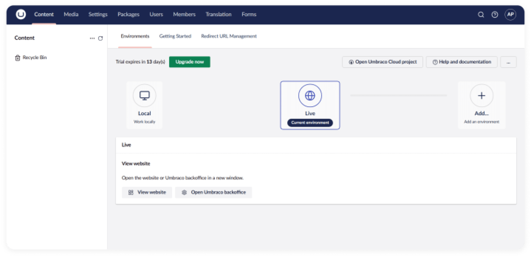531x257 pixels.
Task: Open the Members section
Action: pos(184,14)
